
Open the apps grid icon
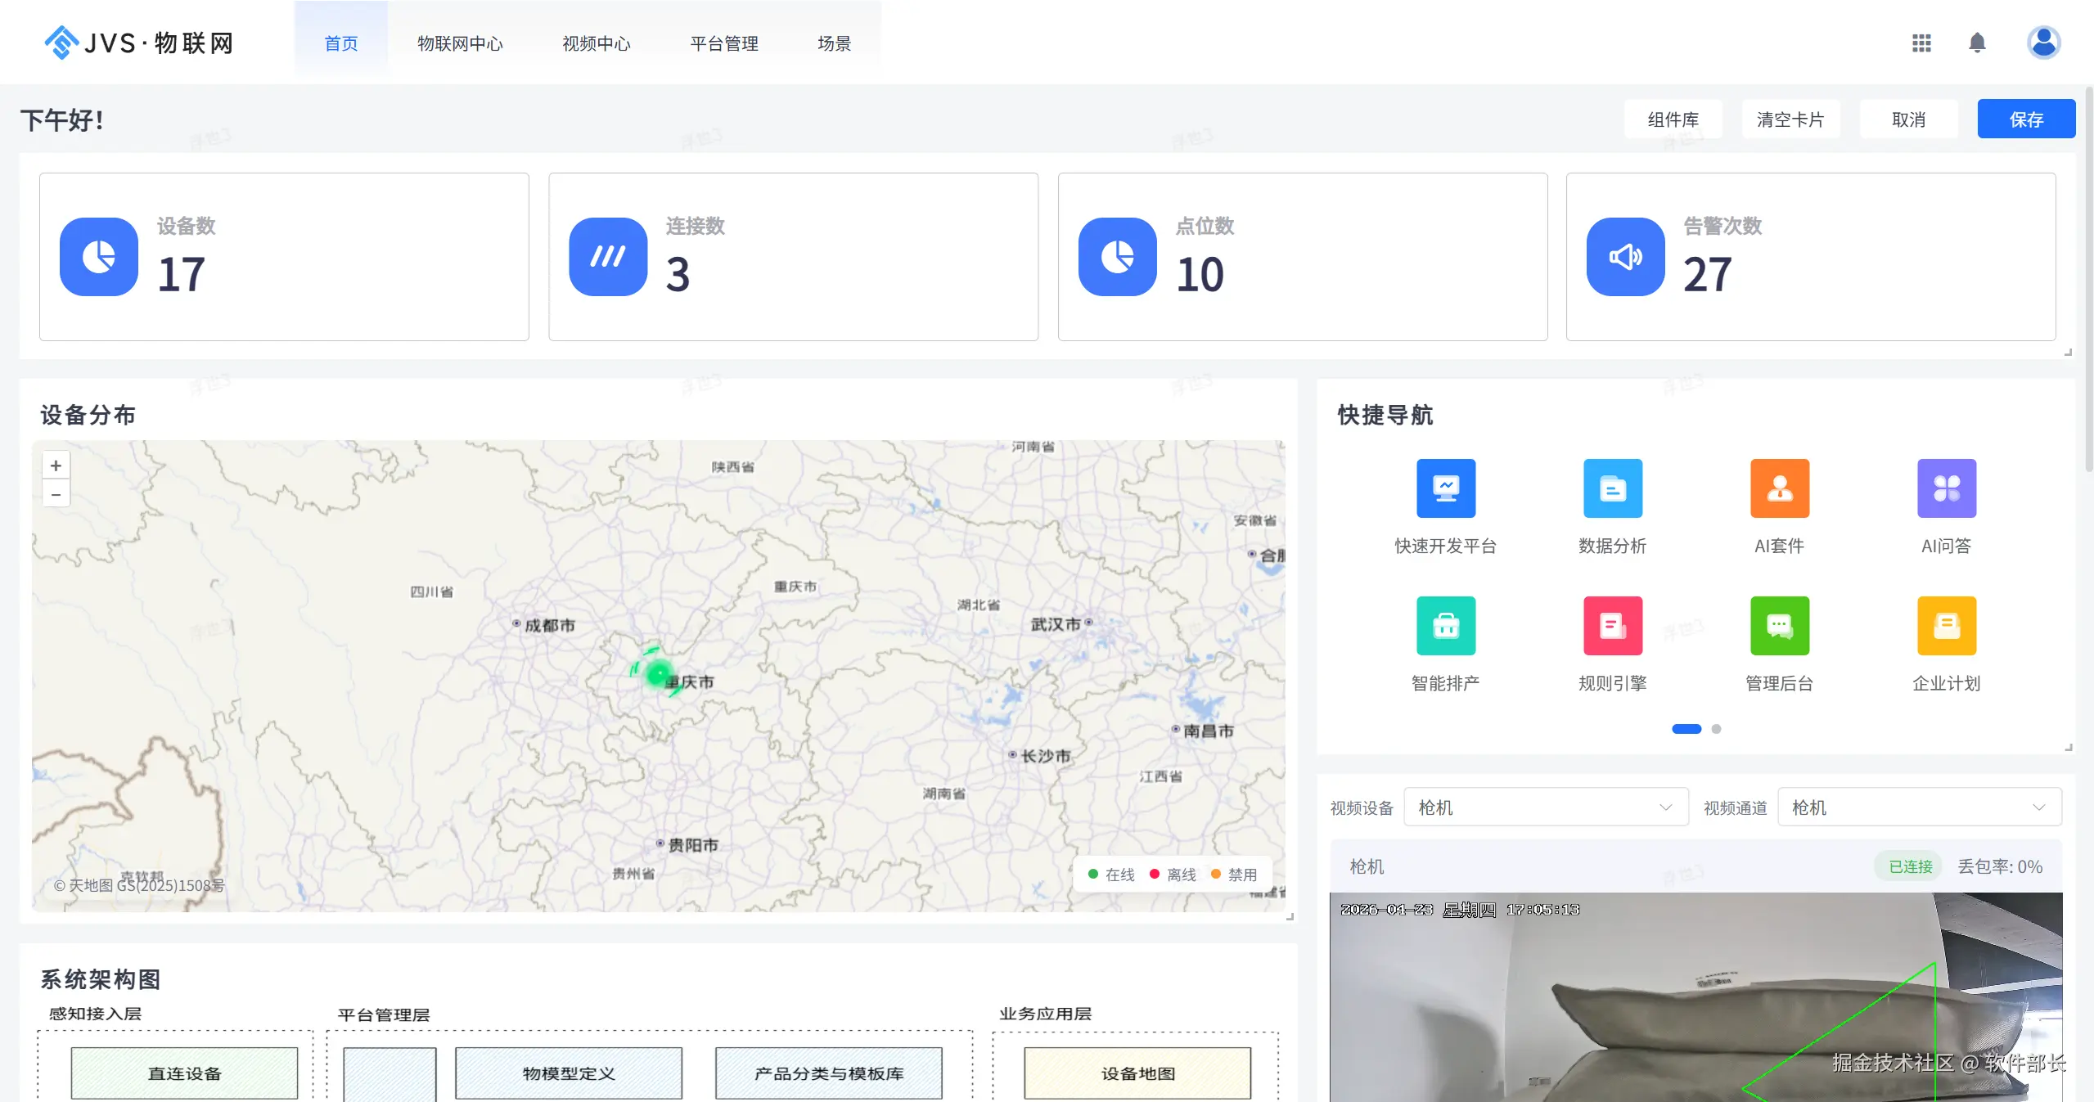point(1921,43)
